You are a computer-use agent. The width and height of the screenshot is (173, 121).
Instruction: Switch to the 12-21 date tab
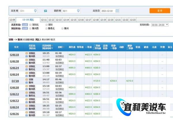point(118,20)
